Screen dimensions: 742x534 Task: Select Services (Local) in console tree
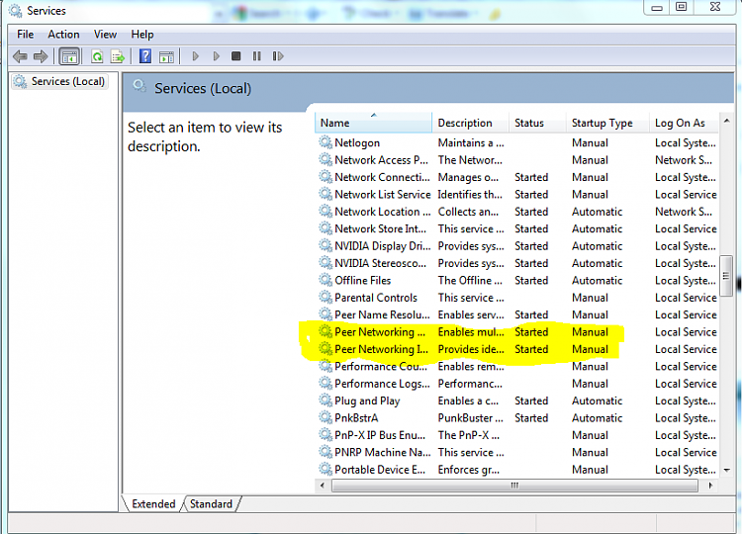pyautogui.click(x=59, y=81)
